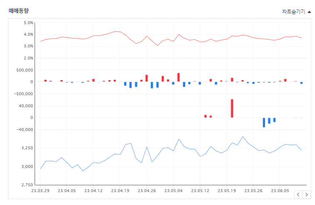This screenshot has width=315, height=205.
Task: Inspect the tallest red bar near 23.05.19
Action: point(232,109)
